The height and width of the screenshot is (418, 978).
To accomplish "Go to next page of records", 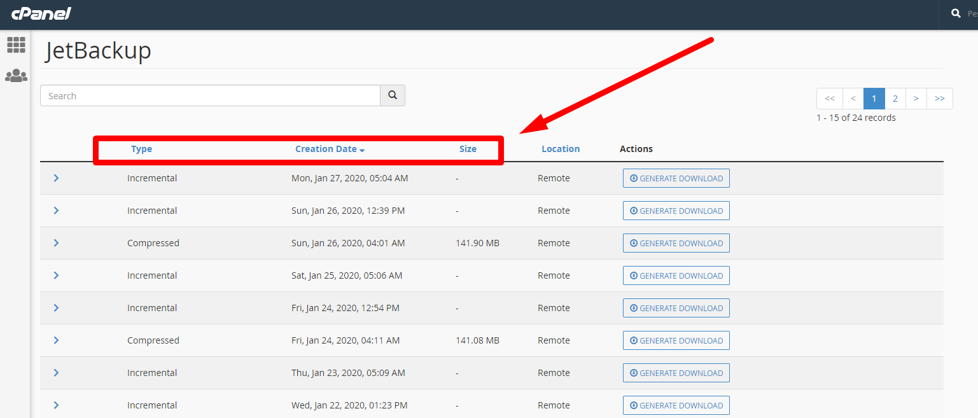I will click(x=916, y=99).
